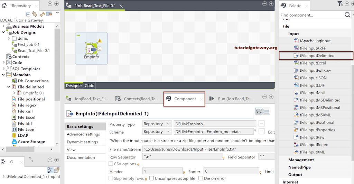Click the warning icon on EmpInfo
Viewport: 354px width, 184px height.
(100, 41)
